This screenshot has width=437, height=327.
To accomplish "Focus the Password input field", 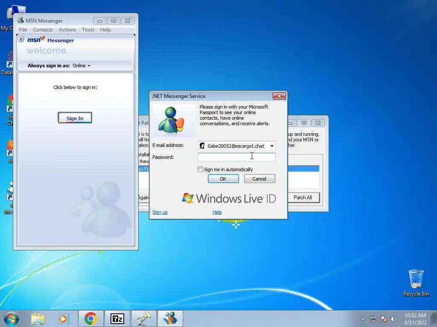I will point(236,157).
